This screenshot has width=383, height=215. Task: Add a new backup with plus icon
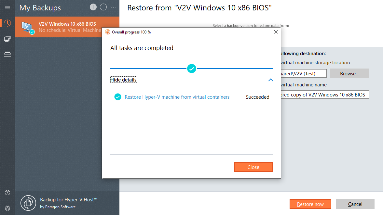tap(93, 7)
